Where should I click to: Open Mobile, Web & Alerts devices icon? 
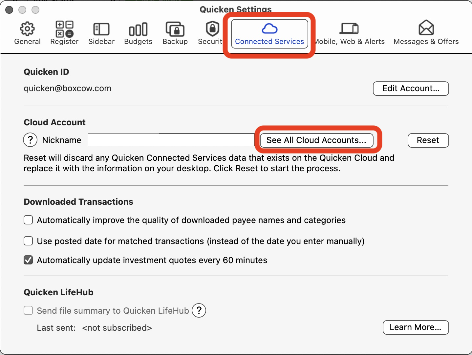click(349, 29)
